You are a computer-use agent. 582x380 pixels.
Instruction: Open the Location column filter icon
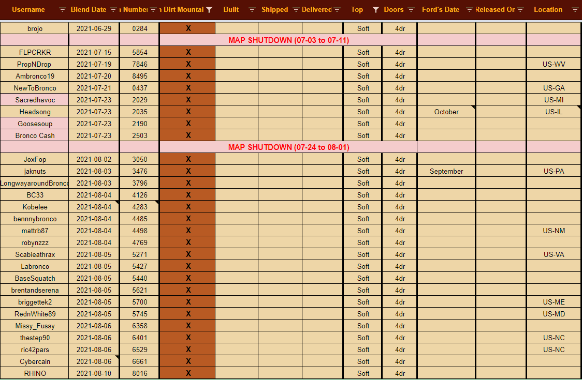[575, 10]
